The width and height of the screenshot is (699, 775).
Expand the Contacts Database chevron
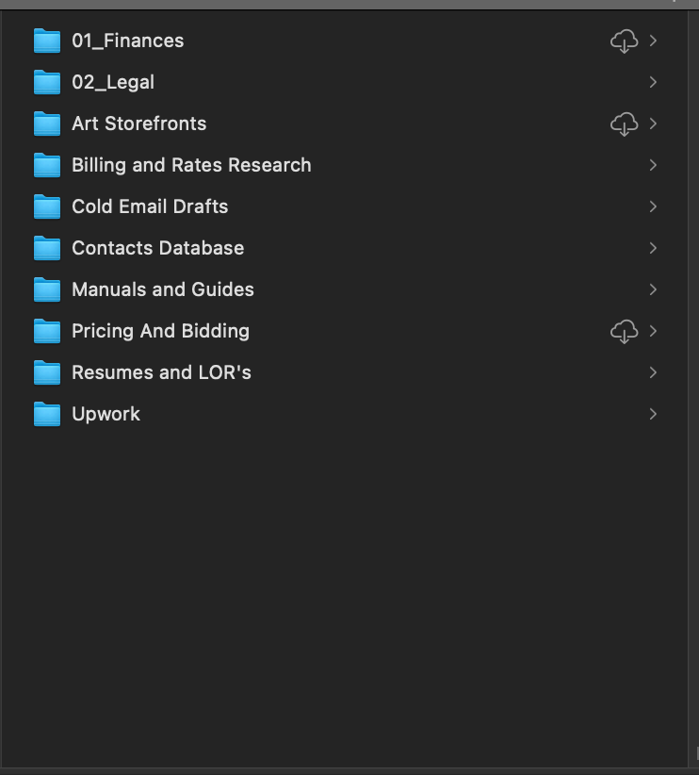point(653,248)
